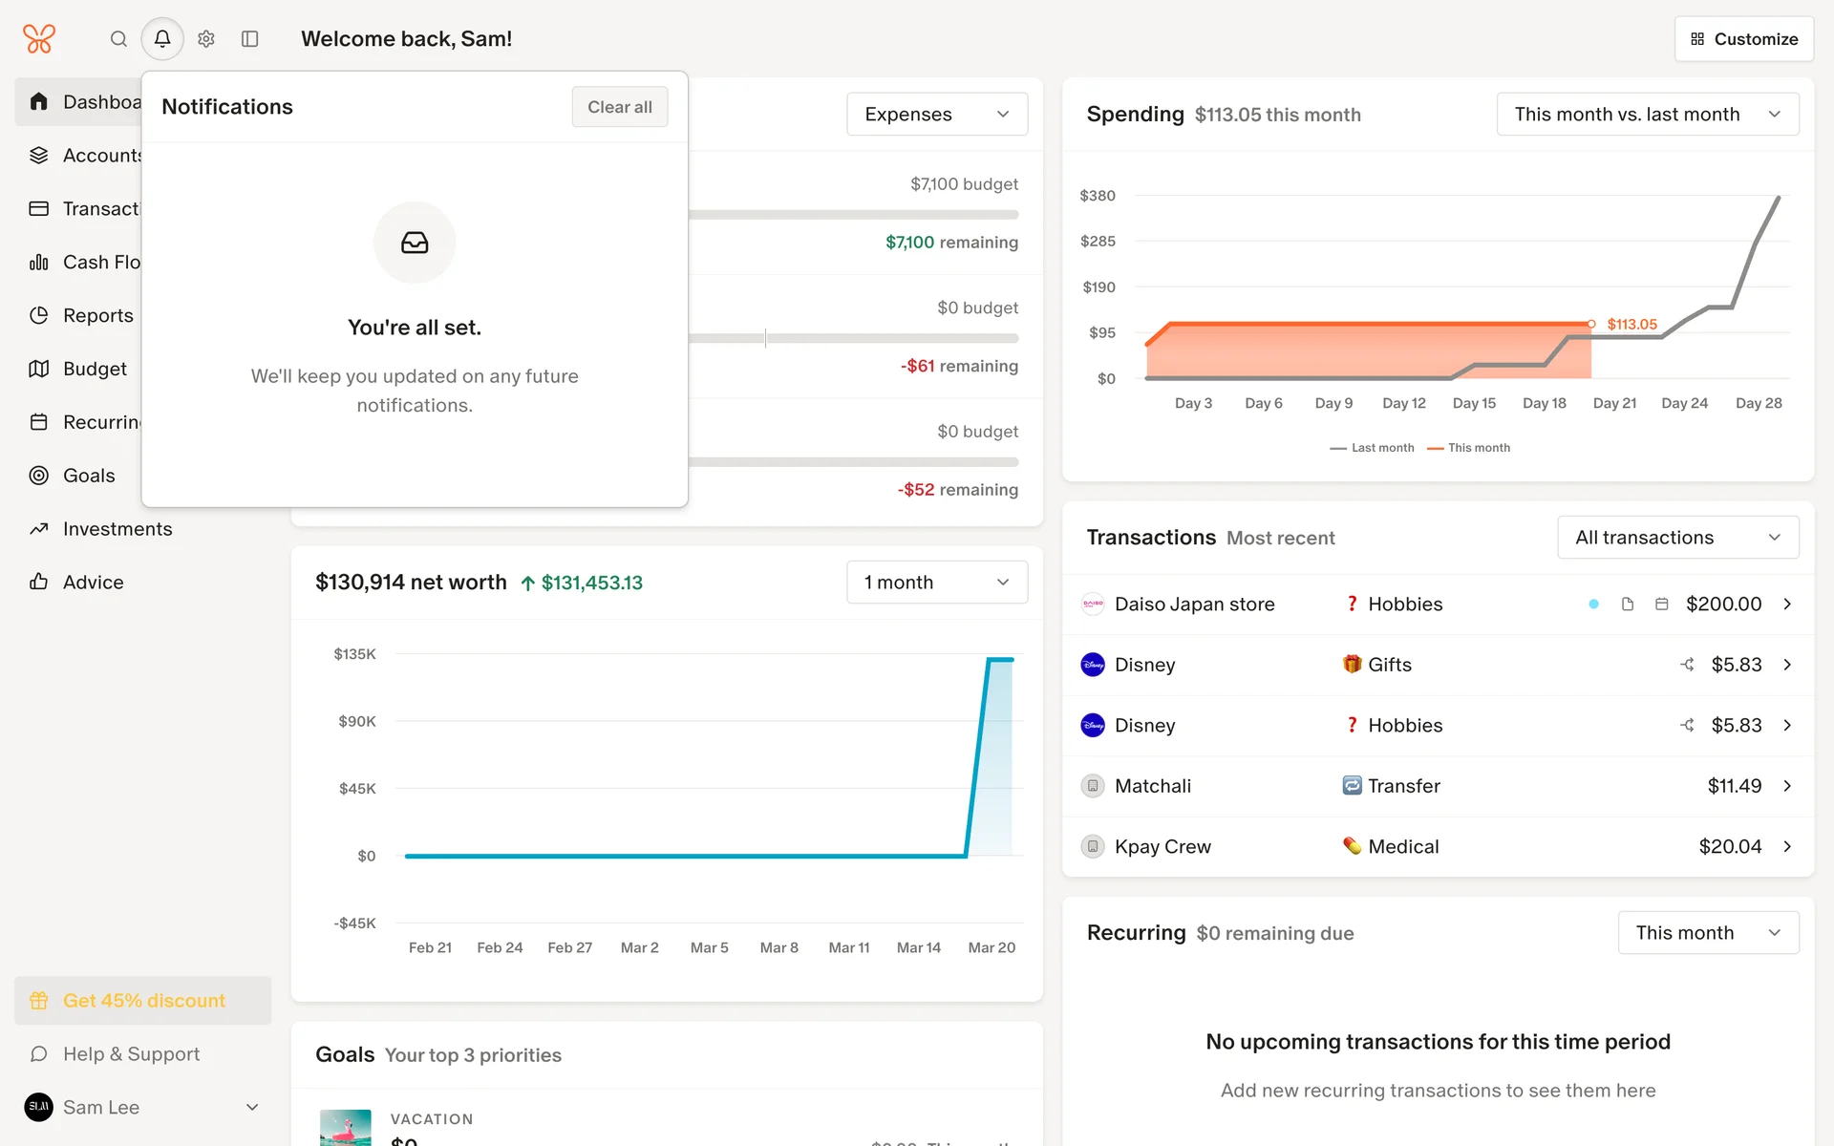Expand All transactions filter dropdown
Screen dimensions: 1834x1146
[x=1677, y=538]
